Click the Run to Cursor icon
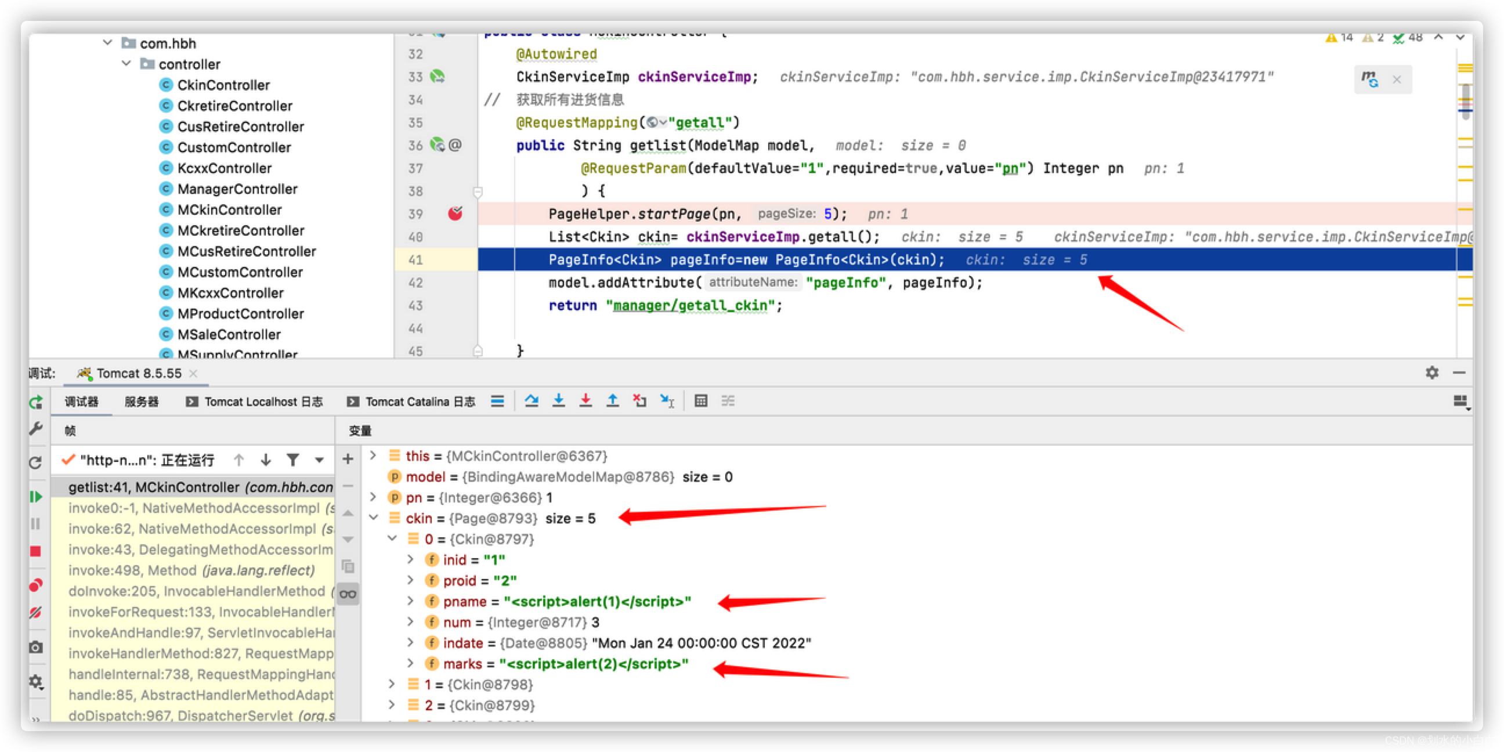The height and width of the screenshot is (752, 1504). coord(667,400)
